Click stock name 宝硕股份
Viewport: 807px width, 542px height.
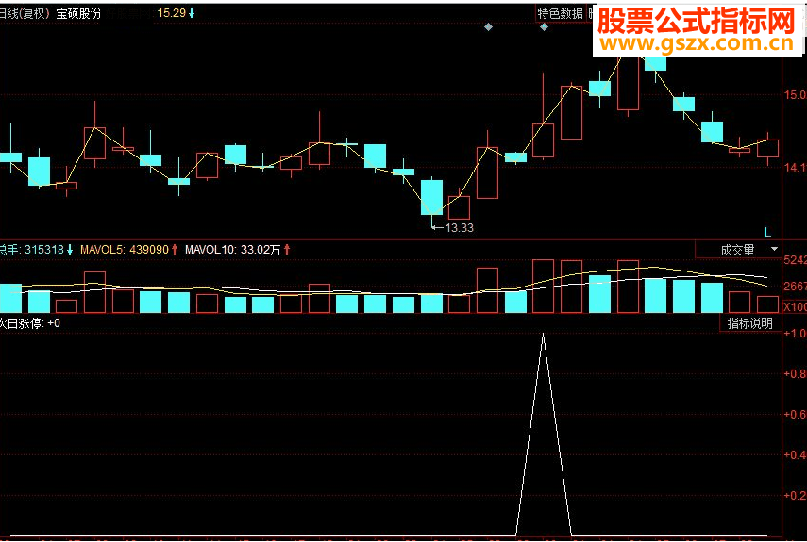[78, 13]
